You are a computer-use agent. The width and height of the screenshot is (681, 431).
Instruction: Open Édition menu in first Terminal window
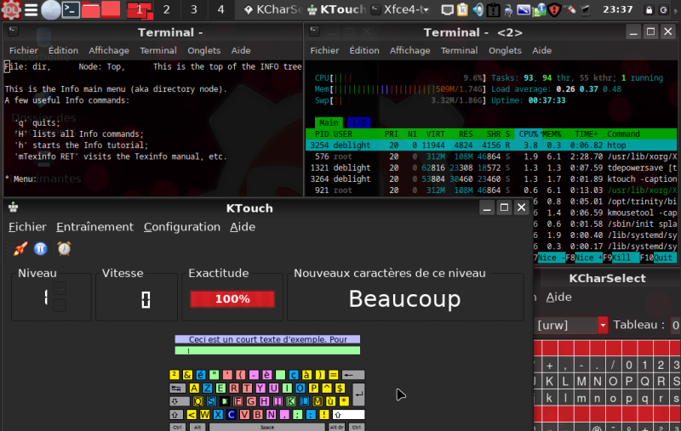click(x=63, y=50)
